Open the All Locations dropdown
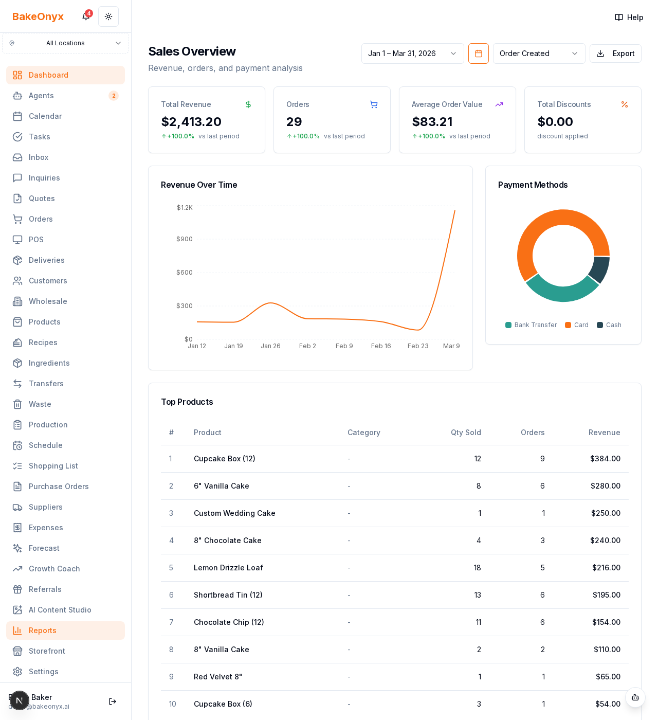The width and height of the screenshot is (658, 720). (x=65, y=43)
